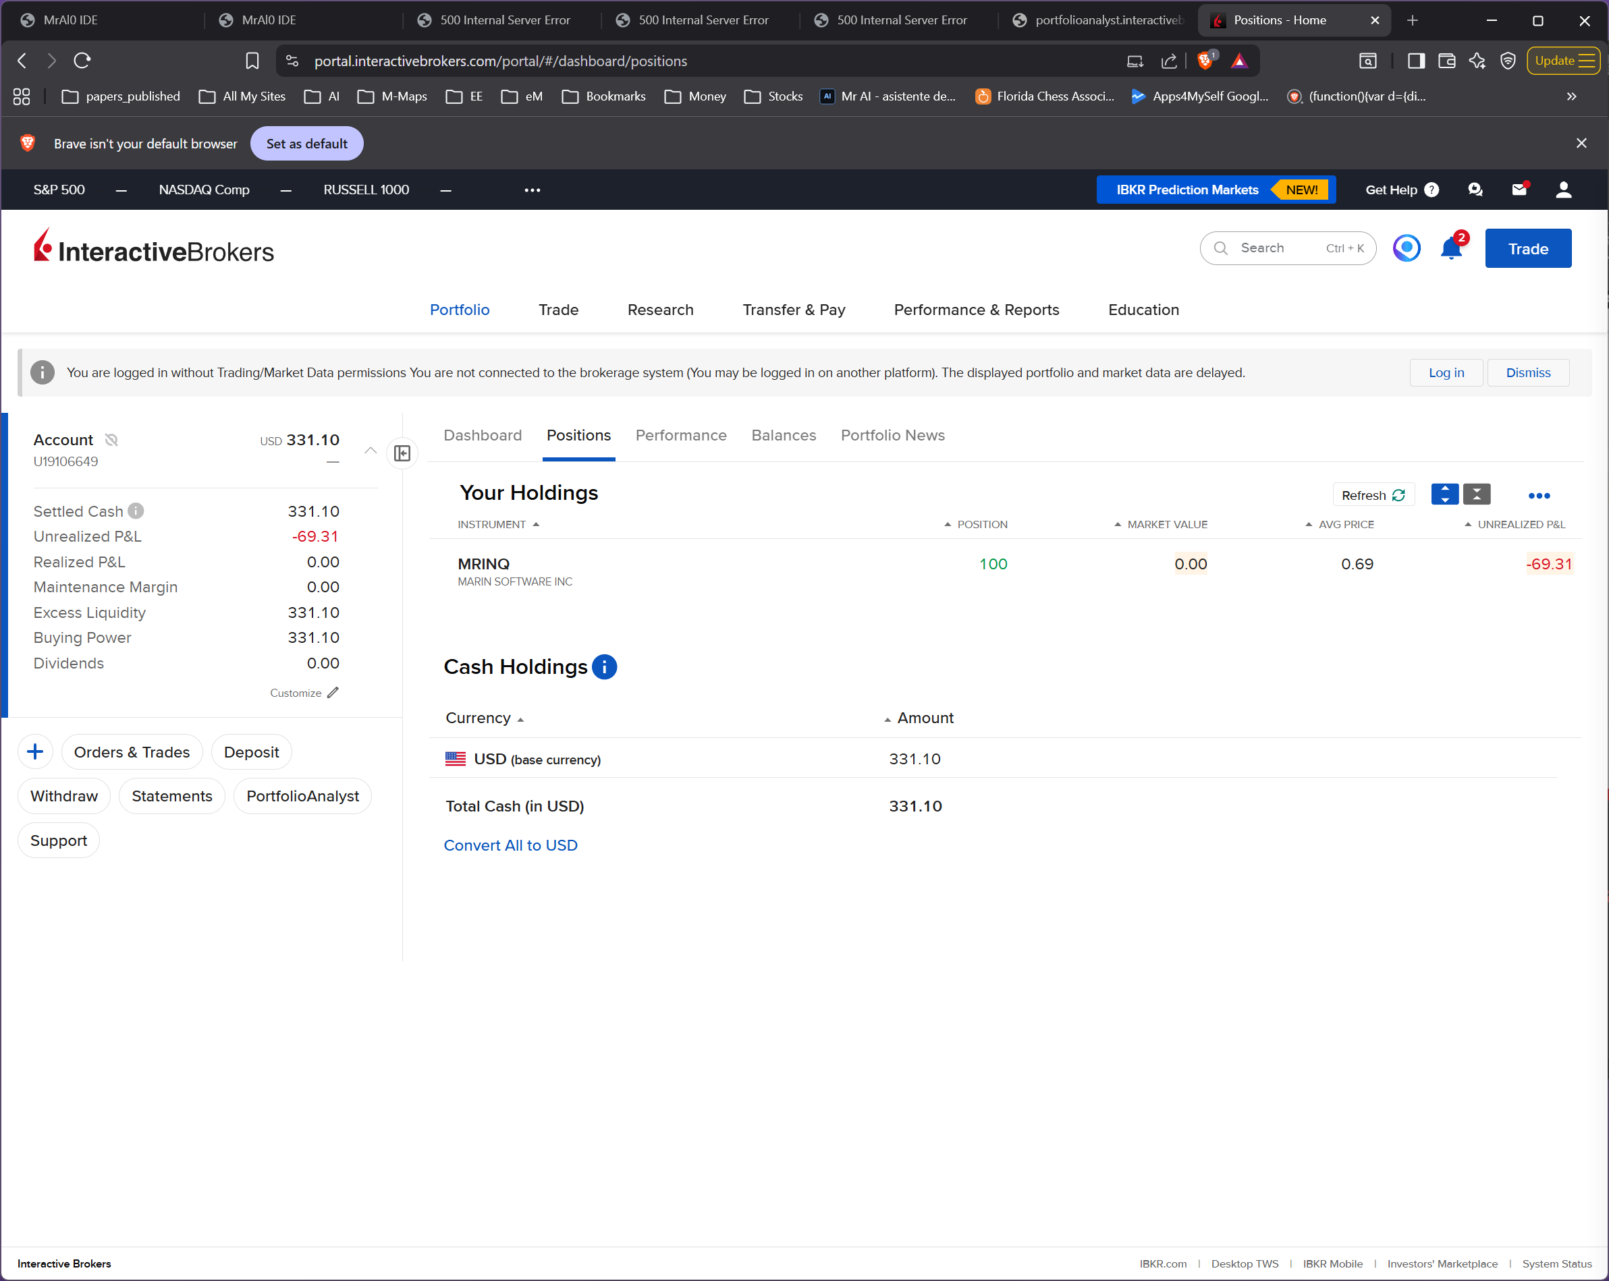Click the blue Trade button

click(1527, 248)
